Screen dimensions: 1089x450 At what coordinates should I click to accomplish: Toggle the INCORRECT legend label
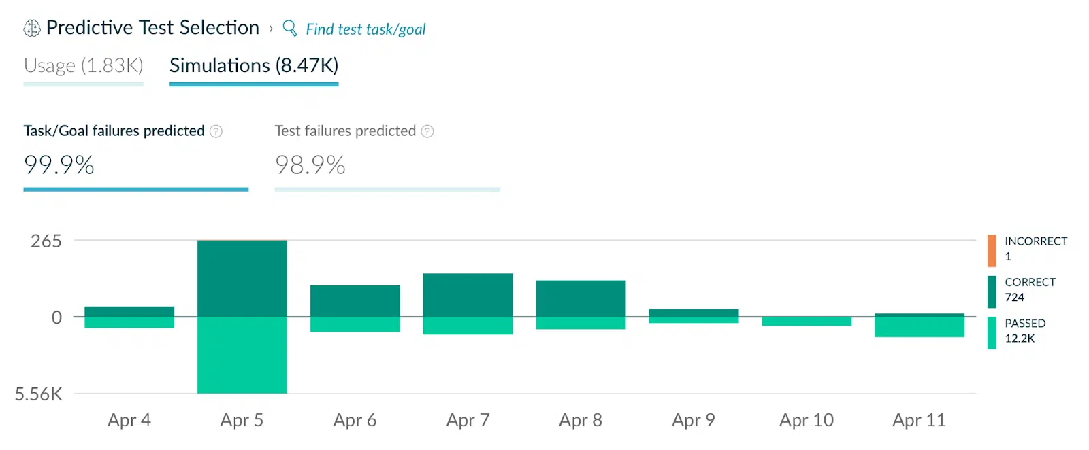tap(1035, 241)
